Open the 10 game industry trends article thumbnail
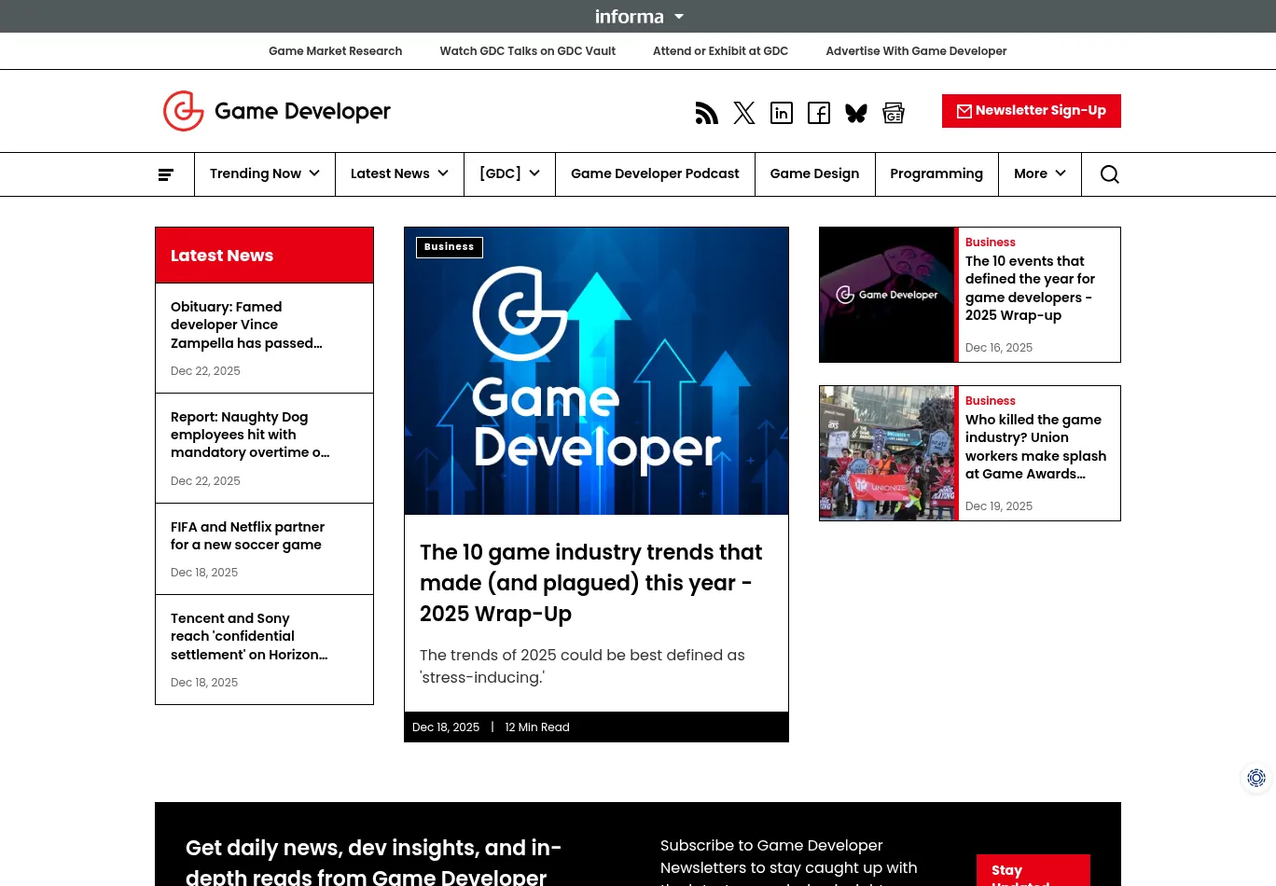 tap(596, 370)
